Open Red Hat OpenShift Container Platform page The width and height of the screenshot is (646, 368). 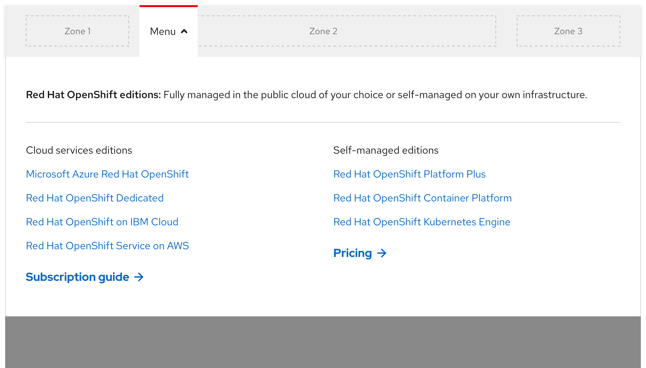(x=422, y=198)
